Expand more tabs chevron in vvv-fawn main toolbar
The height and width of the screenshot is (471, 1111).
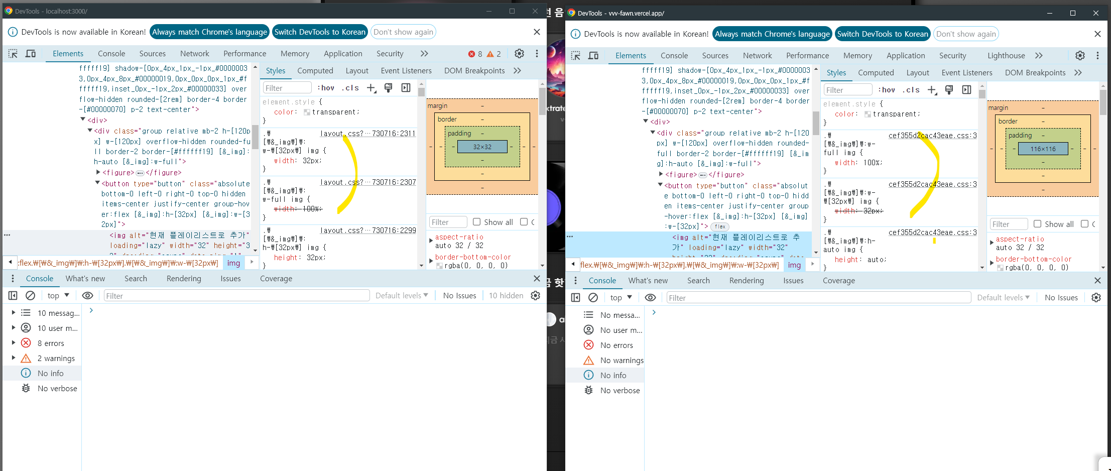[1039, 56]
